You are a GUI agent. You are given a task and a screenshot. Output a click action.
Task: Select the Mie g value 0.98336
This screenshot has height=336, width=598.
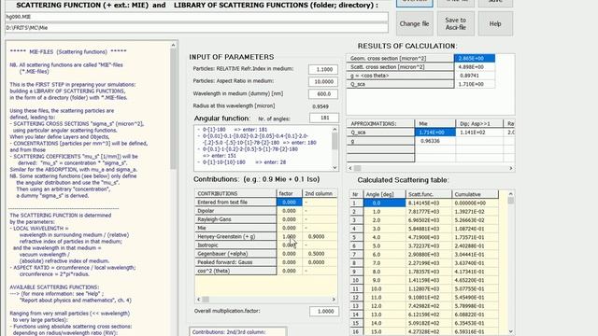435,141
